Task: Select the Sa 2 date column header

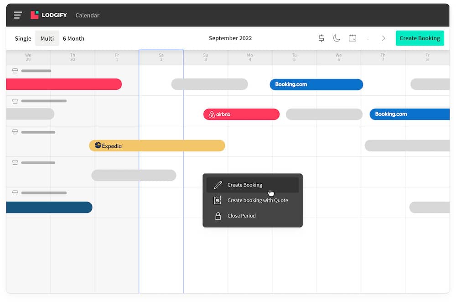Action: pos(161,57)
